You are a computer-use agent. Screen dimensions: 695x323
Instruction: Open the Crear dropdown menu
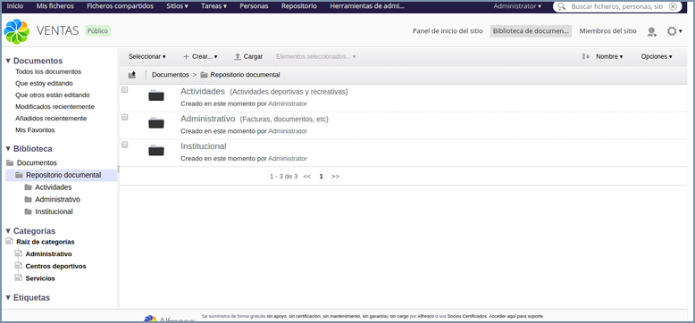(x=200, y=56)
